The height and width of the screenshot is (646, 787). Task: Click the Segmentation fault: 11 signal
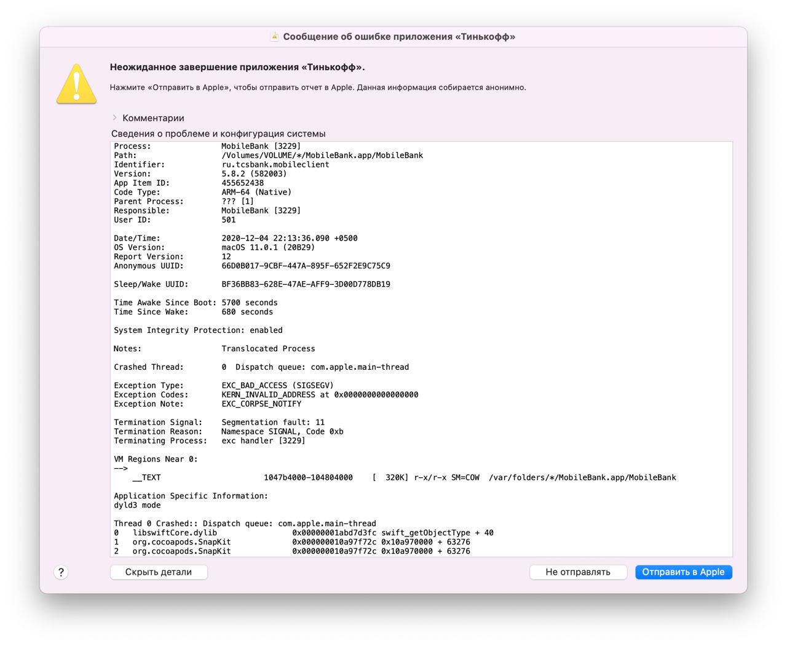point(273,423)
